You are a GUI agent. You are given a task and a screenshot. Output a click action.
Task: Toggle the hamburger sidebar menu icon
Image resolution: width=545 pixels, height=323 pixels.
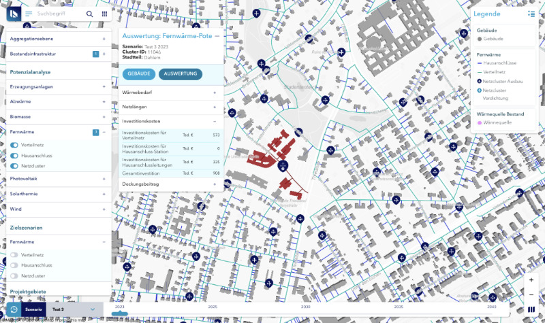click(29, 14)
